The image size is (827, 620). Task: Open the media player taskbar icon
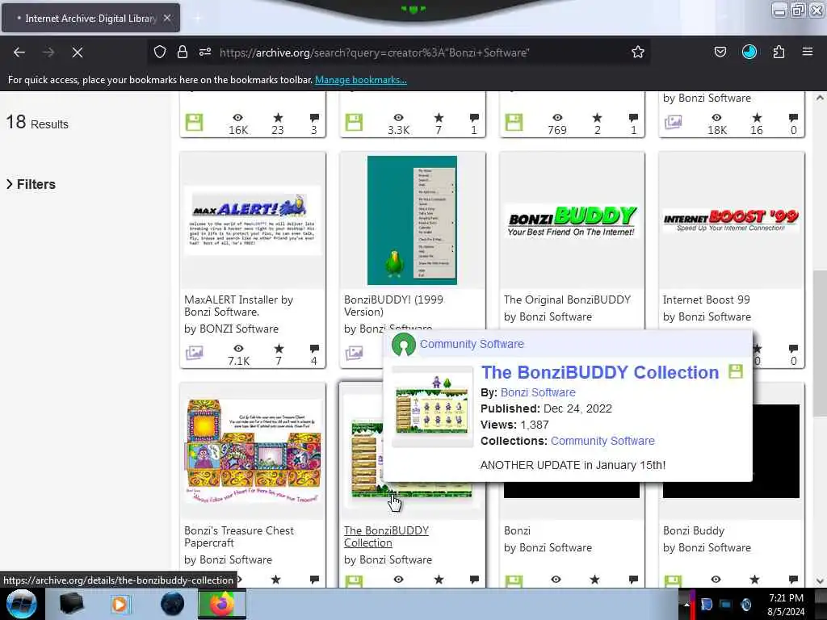click(120, 604)
